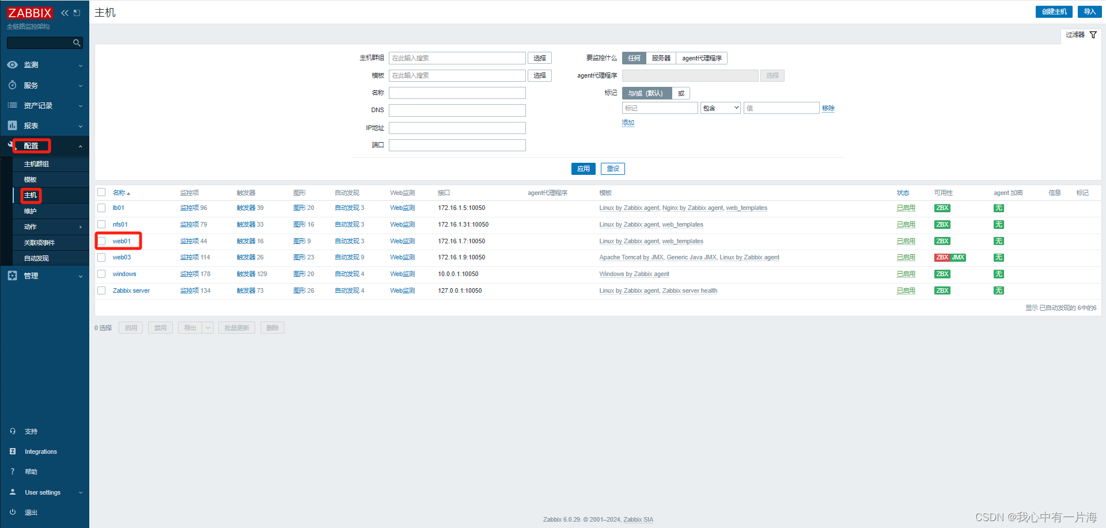Toggle sidebar kiosk/hide icon
Screen dimensions: 1106x528
click(77, 13)
